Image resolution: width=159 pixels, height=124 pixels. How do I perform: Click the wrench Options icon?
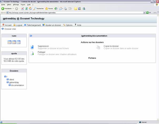(x=64, y=25)
